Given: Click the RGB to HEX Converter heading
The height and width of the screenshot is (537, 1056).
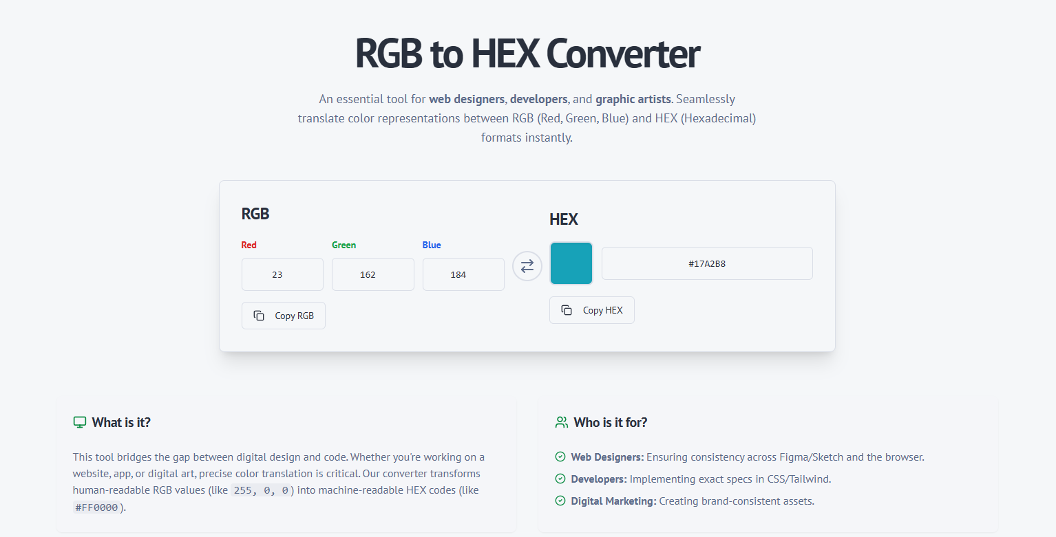Looking at the screenshot, I should 527,54.
